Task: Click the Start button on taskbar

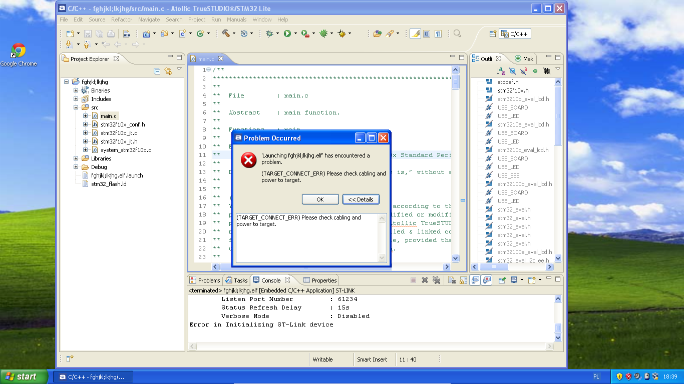Action: coord(24,377)
